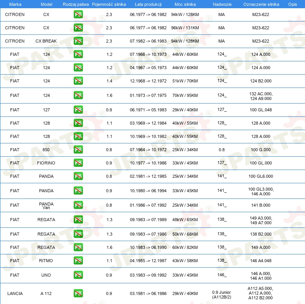Screen dimensions: 305x304
Task: Click the Marka column header
Action: point(15,4)
